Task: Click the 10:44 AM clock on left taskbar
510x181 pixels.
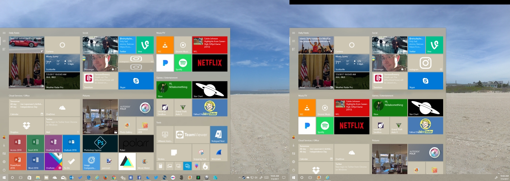Action: [x=275, y=178]
